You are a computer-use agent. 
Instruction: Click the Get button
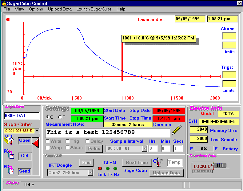[25, 156]
